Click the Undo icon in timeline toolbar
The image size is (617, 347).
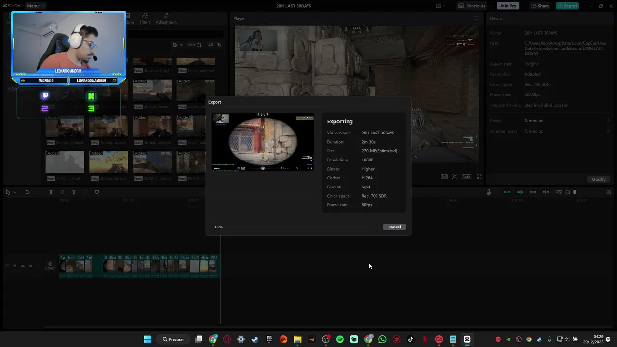(x=27, y=192)
